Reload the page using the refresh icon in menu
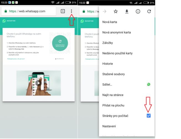Image resolution: width=181 pixels, height=139 pixels. (149, 11)
